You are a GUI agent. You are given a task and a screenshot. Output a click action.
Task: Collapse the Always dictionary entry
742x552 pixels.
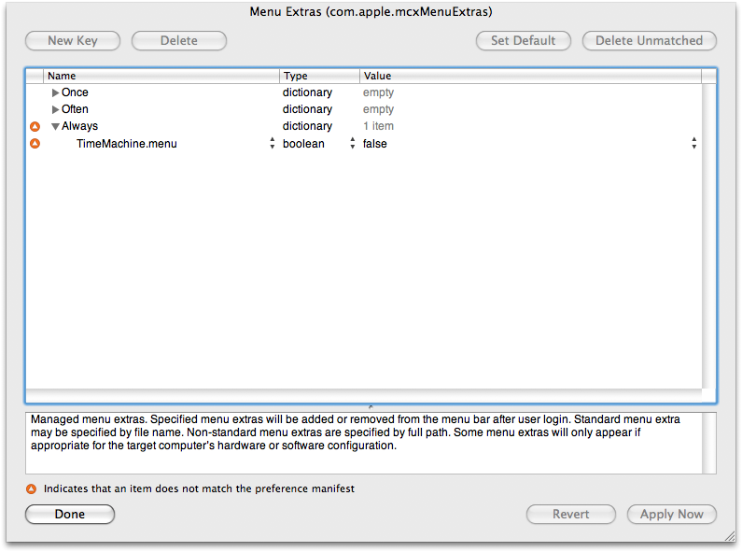(x=56, y=126)
